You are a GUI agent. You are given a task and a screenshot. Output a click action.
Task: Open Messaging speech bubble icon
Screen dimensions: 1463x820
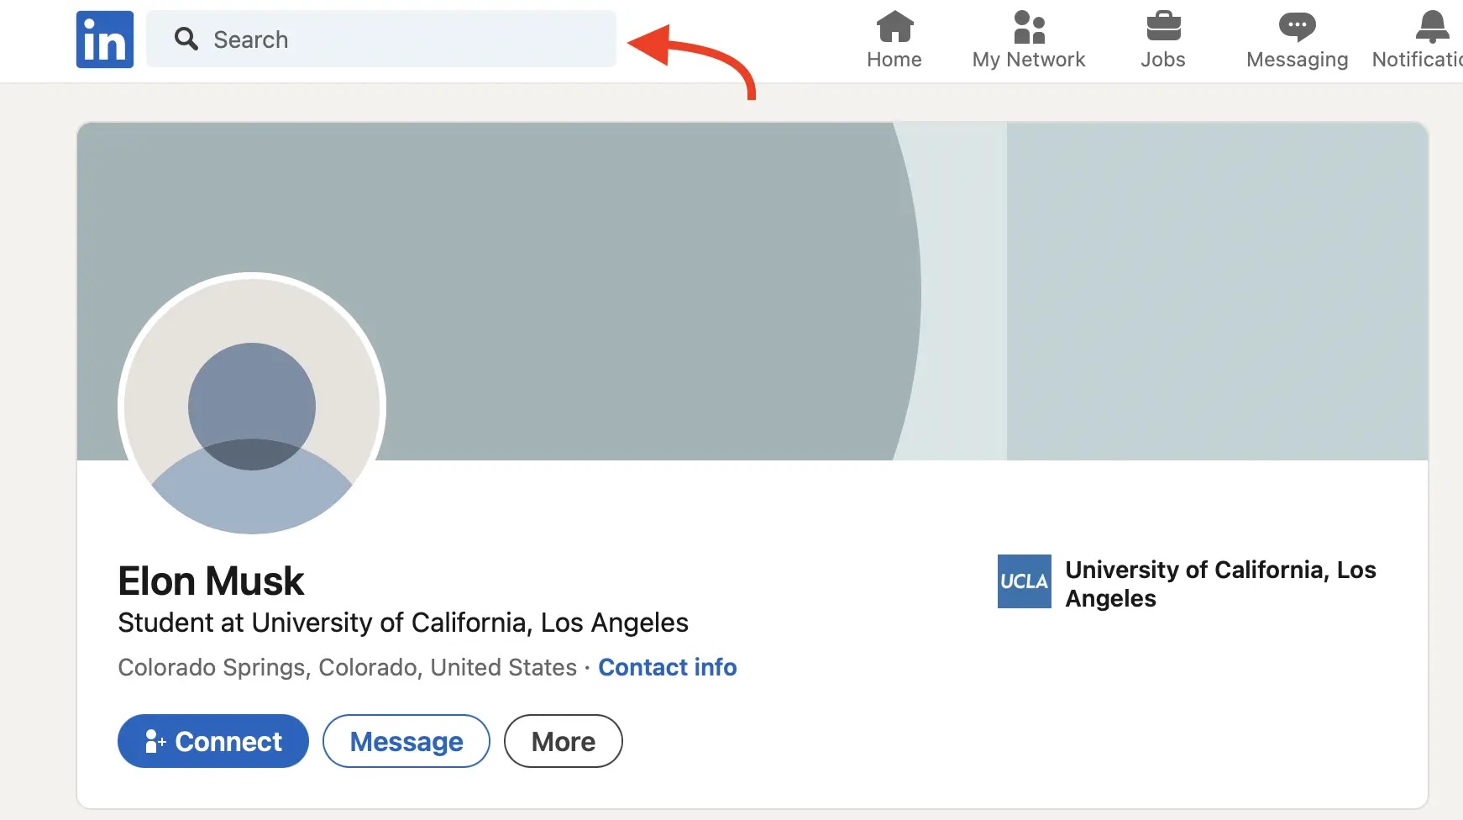pyautogui.click(x=1297, y=28)
